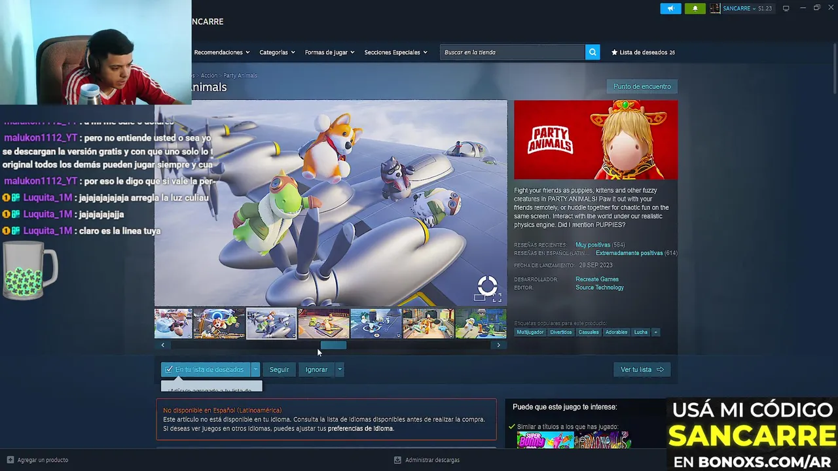Select the Lucha tag
The height and width of the screenshot is (471, 838).
point(641,332)
